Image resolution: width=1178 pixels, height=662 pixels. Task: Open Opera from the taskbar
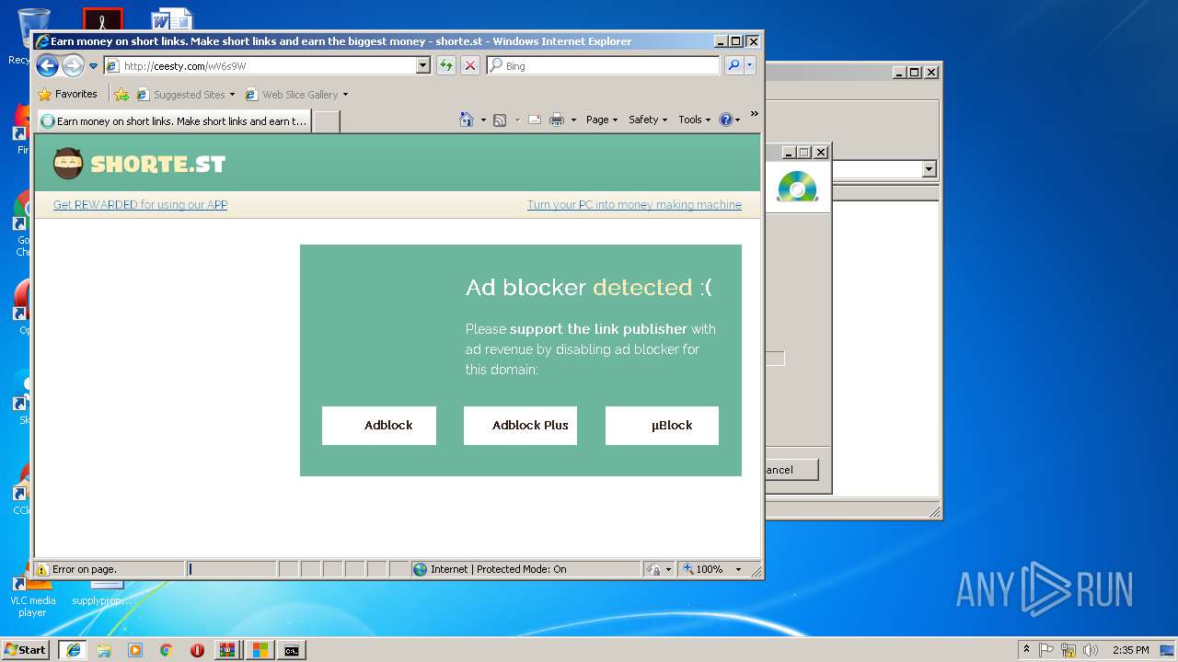pos(197,649)
